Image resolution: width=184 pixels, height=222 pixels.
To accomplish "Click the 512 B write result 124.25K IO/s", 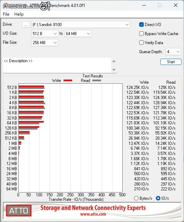I will pyautogui.click(x=137, y=88).
